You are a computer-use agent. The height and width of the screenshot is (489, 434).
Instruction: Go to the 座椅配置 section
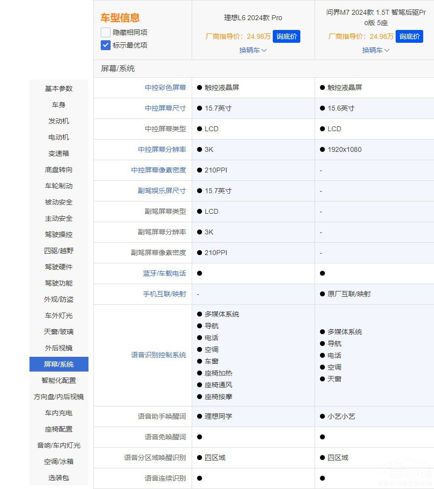click(58, 429)
